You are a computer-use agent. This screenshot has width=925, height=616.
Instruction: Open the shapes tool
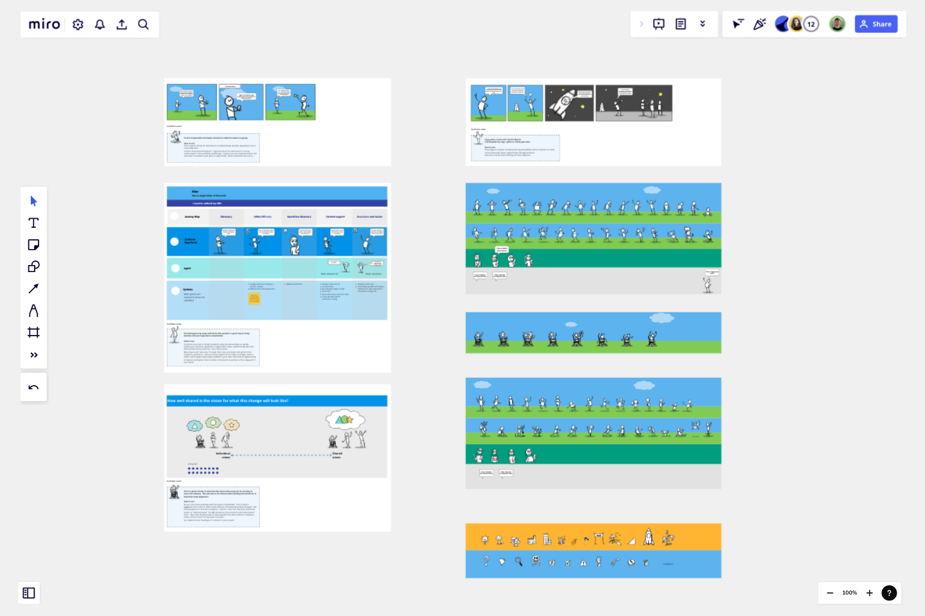(33, 266)
